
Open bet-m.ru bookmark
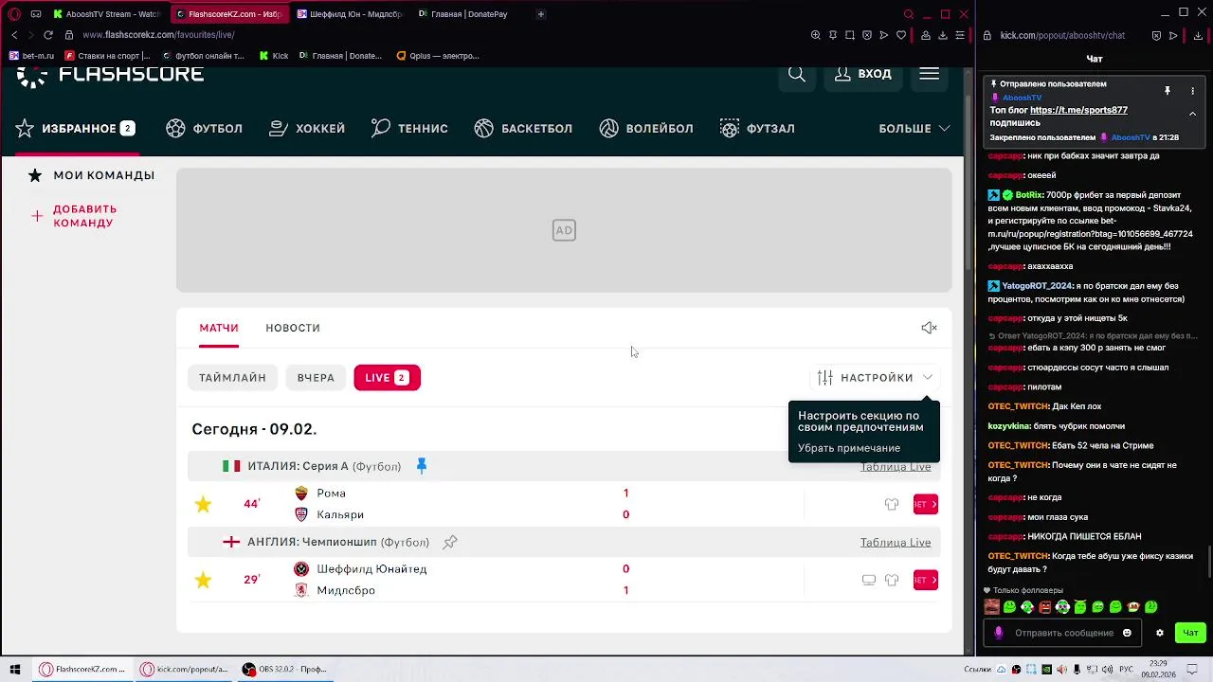(31, 56)
